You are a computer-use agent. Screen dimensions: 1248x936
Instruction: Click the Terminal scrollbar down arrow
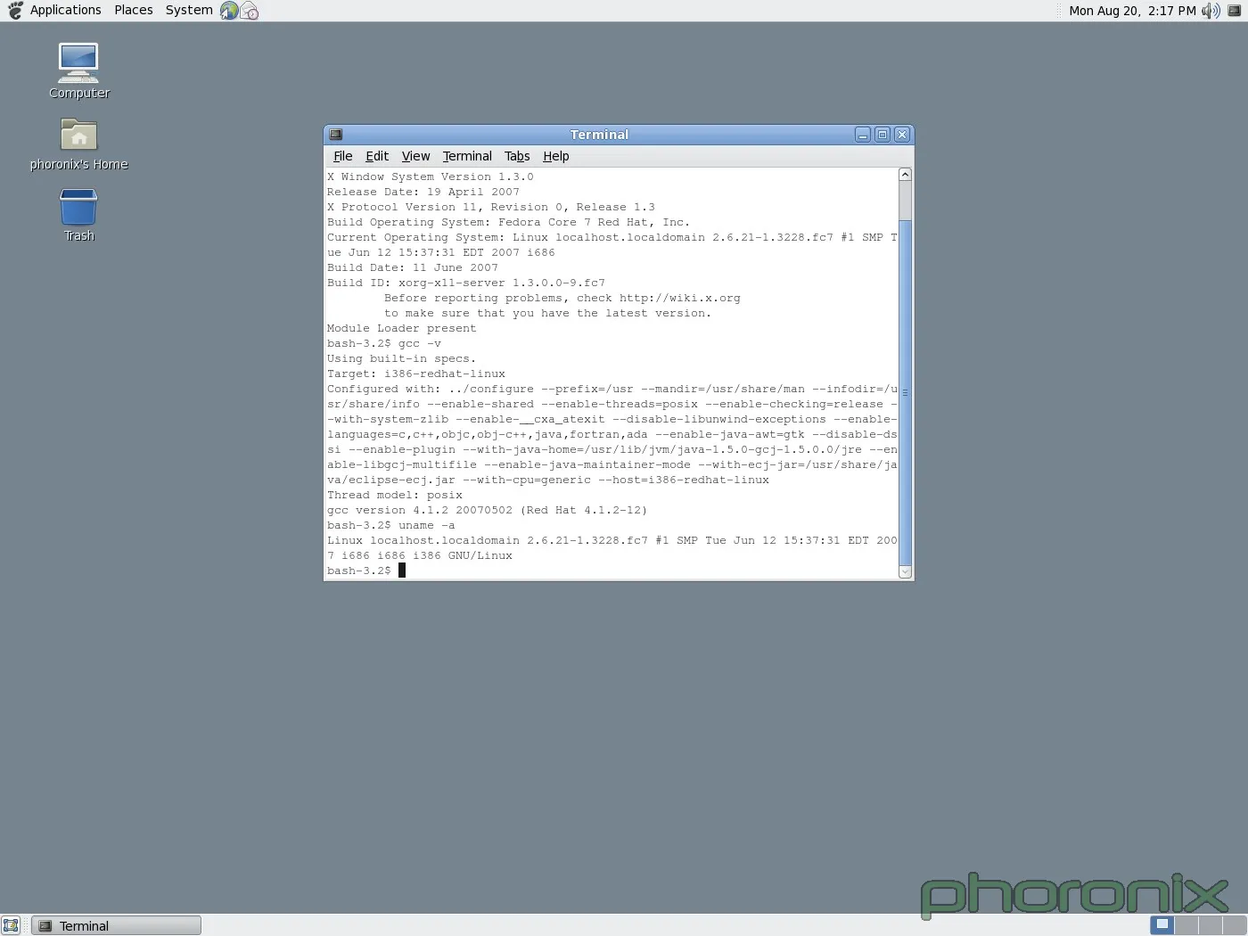[x=905, y=572]
